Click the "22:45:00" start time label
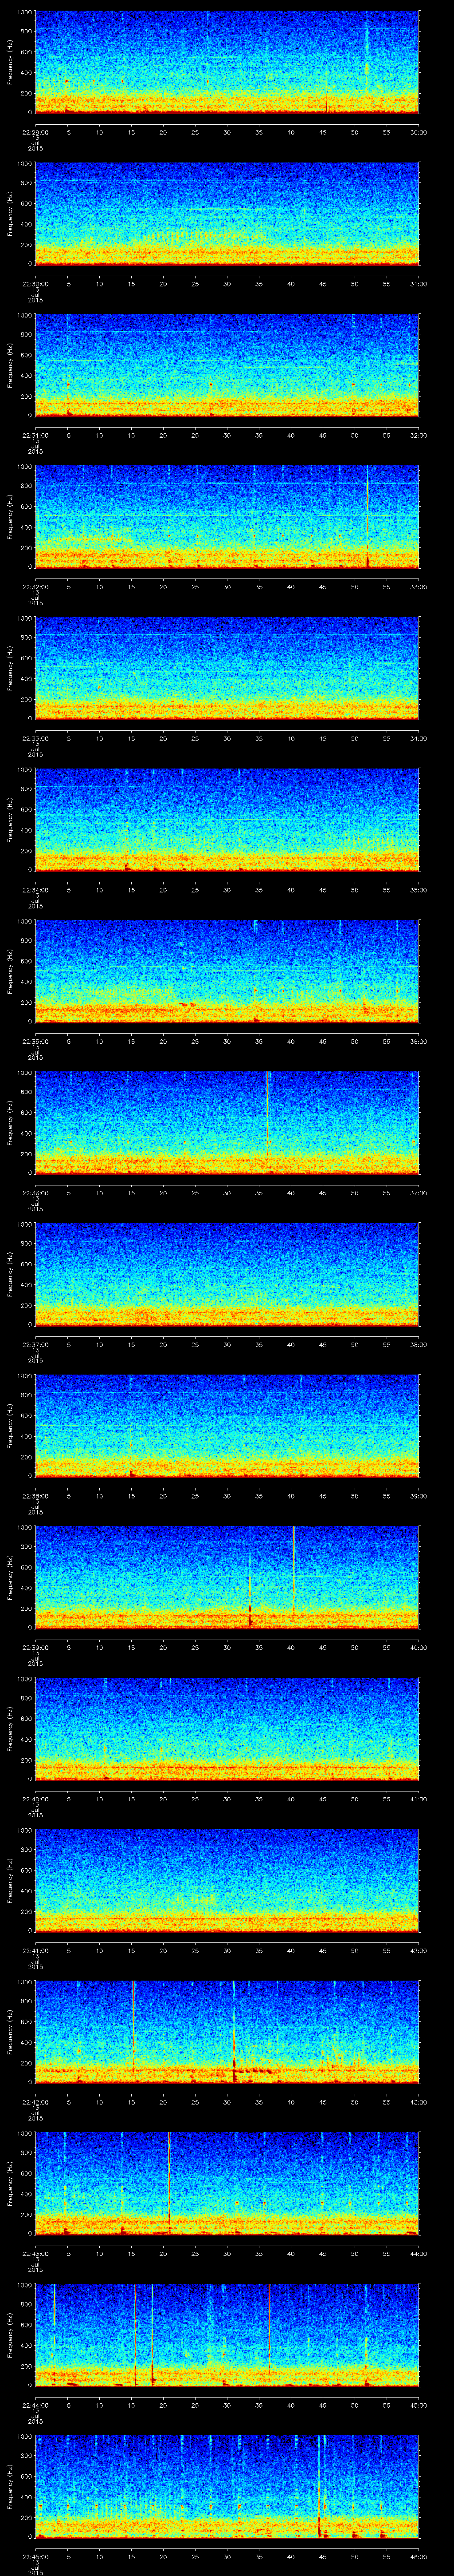Viewport: 454px width, 2576px height. tap(36, 2557)
